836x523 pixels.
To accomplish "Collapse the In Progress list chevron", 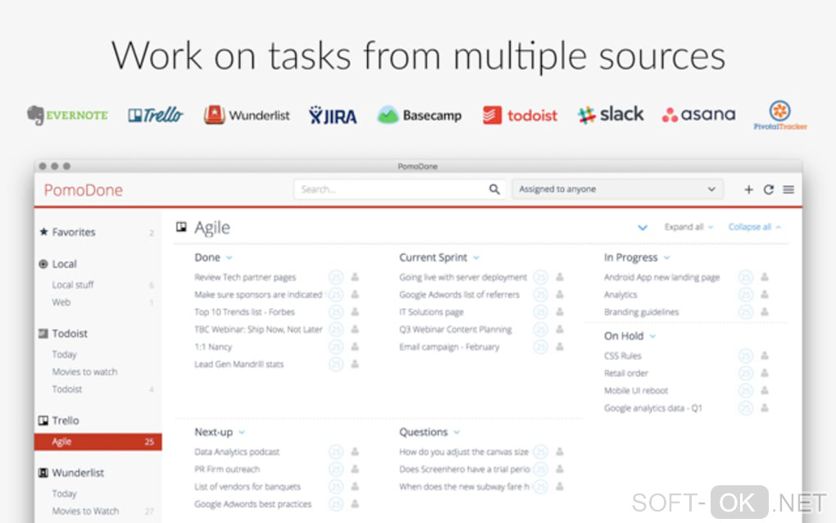I will [666, 258].
